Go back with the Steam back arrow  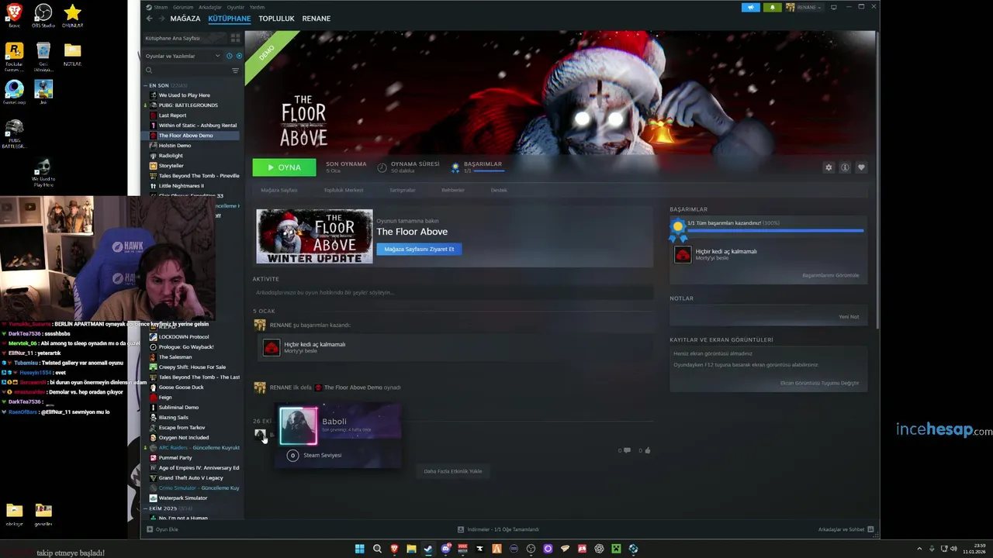coord(150,19)
